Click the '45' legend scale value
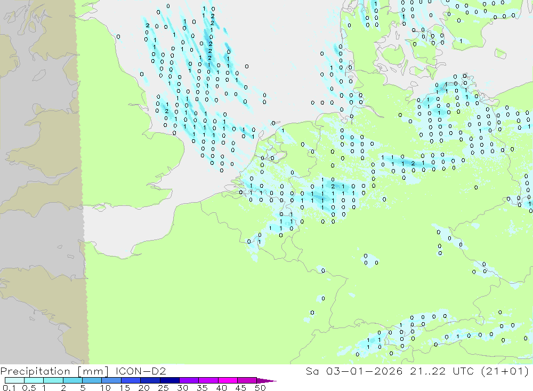 (x=241, y=388)
